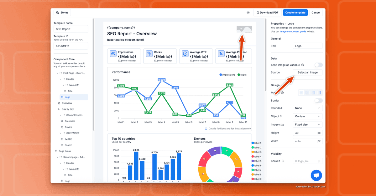The width and height of the screenshot is (376, 196).
Task: Click the logo image placeholder in header
Action: [244, 29]
